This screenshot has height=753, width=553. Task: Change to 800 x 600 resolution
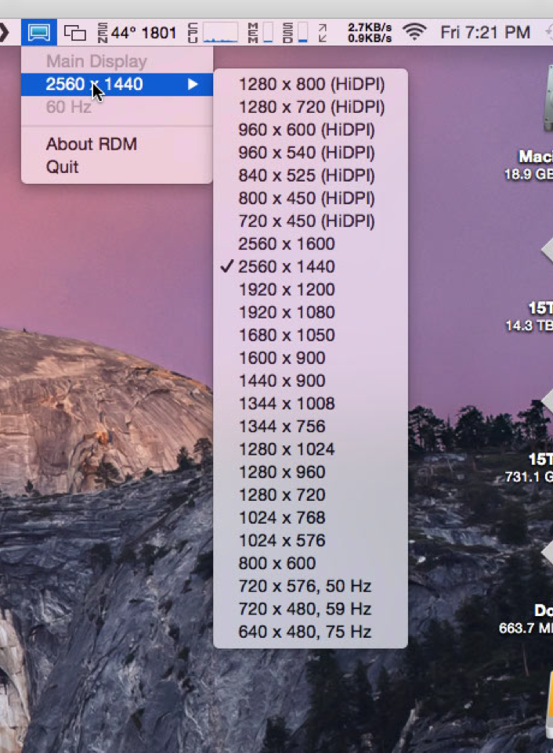tap(311, 564)
